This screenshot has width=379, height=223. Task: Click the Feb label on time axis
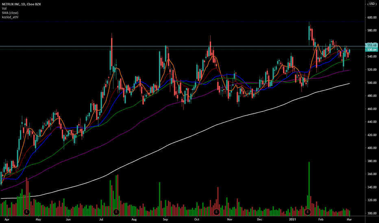click(321, 220)
